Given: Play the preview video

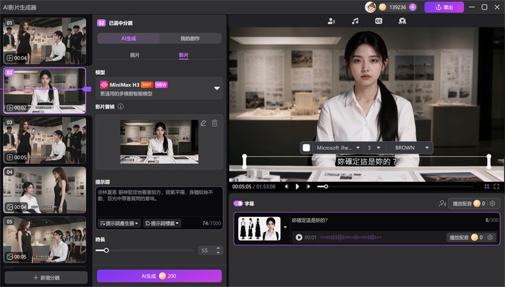Looking at the screenshot, I should tap(298, 187).
